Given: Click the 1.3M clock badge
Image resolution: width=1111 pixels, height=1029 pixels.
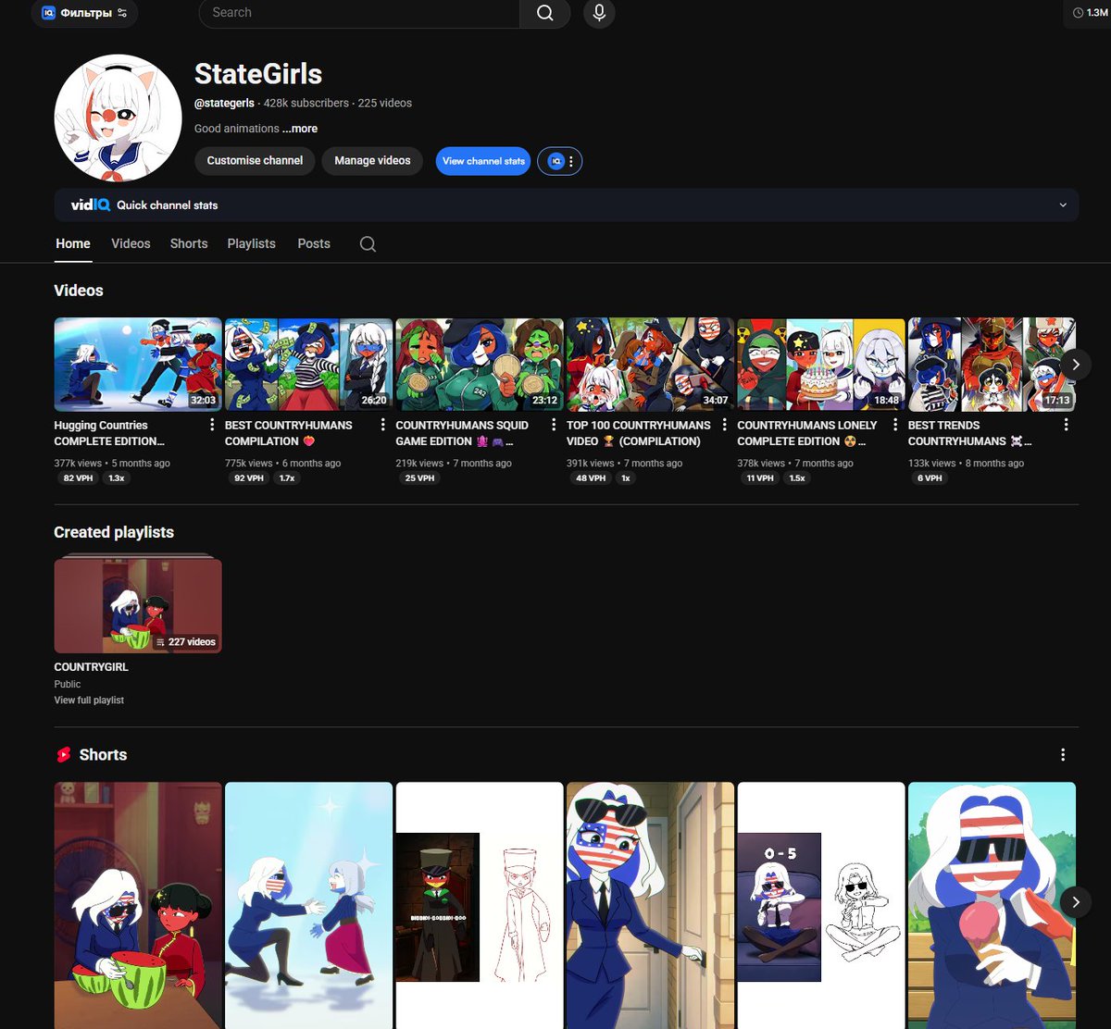Looking at the screenshot, I should (1091, 13).
